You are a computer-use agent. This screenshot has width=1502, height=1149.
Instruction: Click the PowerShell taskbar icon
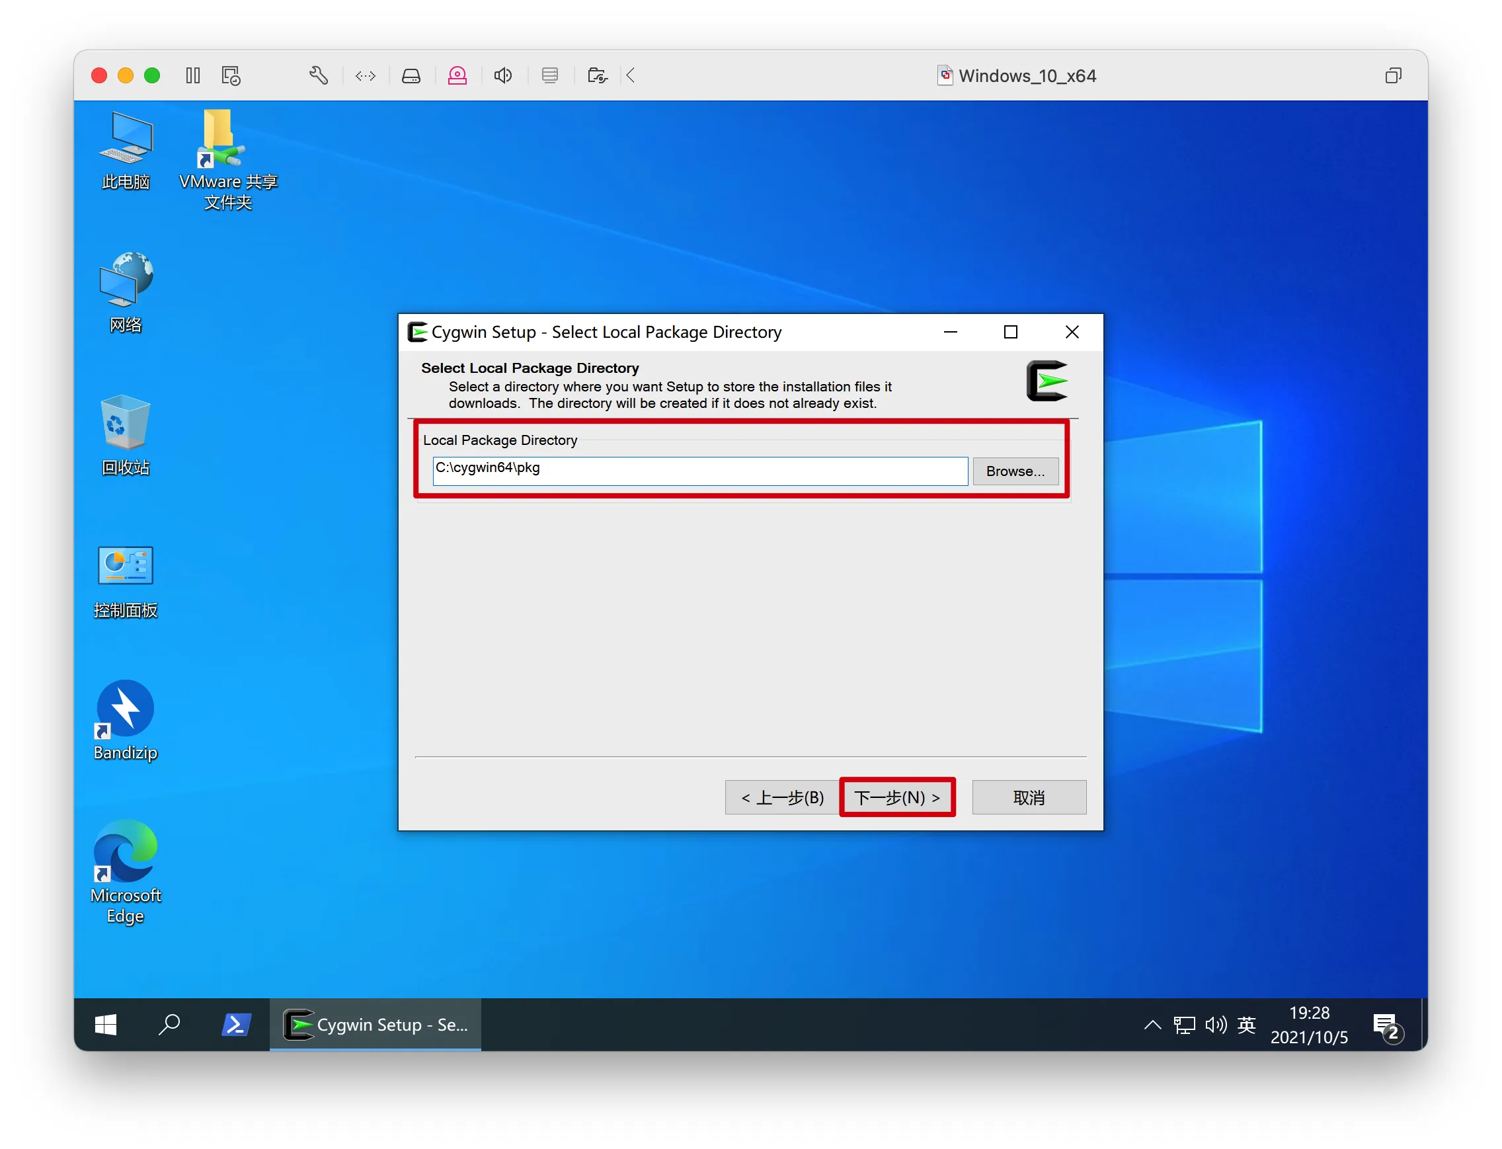236,1024
